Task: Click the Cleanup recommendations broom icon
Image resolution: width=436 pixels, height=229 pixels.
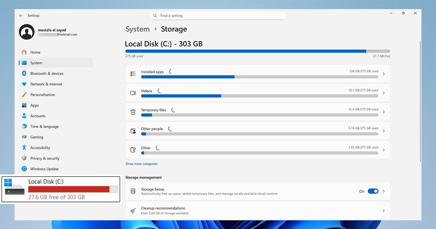Action: (133, 210)
